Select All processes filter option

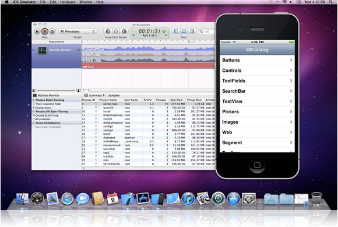[x=41, y=119]
